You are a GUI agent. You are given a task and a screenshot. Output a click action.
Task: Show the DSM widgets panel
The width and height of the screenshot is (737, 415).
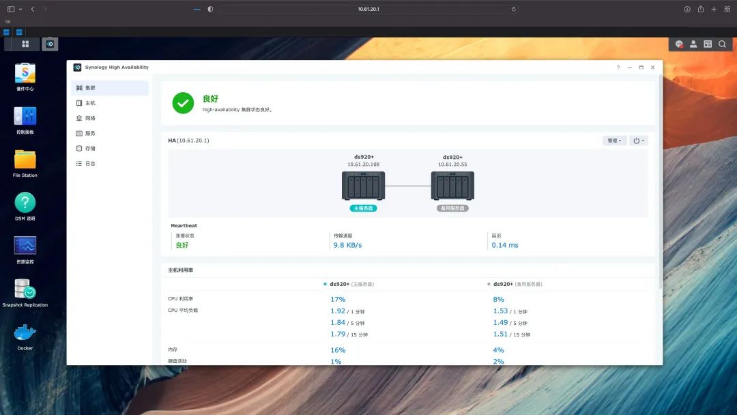[708, 44]
